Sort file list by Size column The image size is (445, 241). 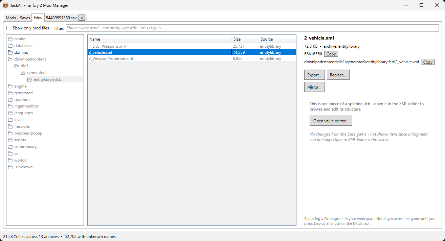pos(245,39)
